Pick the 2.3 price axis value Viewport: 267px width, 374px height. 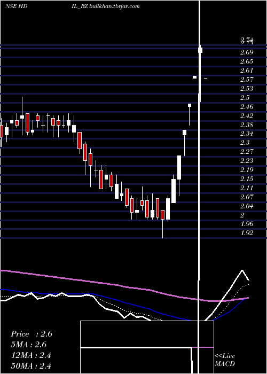pyautogui.click(x=245, y=143)
